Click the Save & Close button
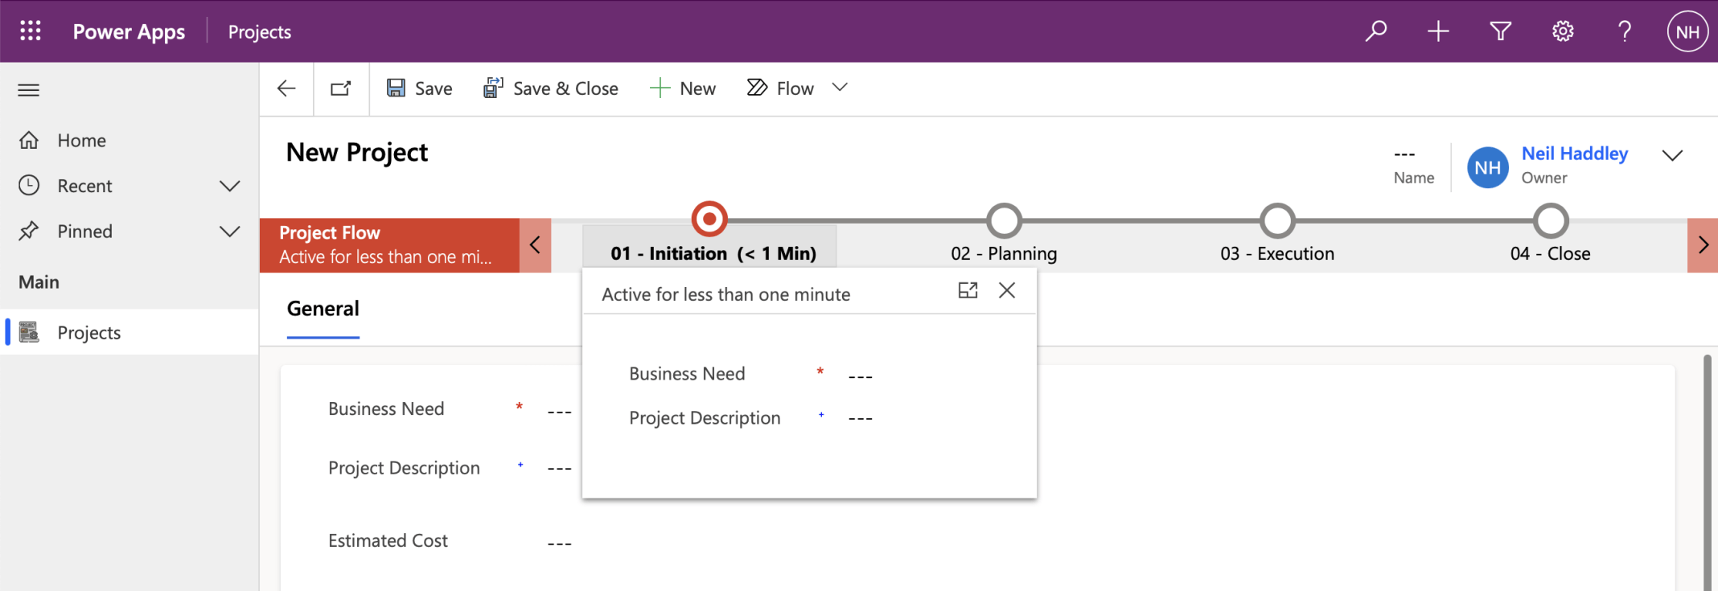Screen dimensions: 1718x591 pyautogui.click(x=551, y=88)
